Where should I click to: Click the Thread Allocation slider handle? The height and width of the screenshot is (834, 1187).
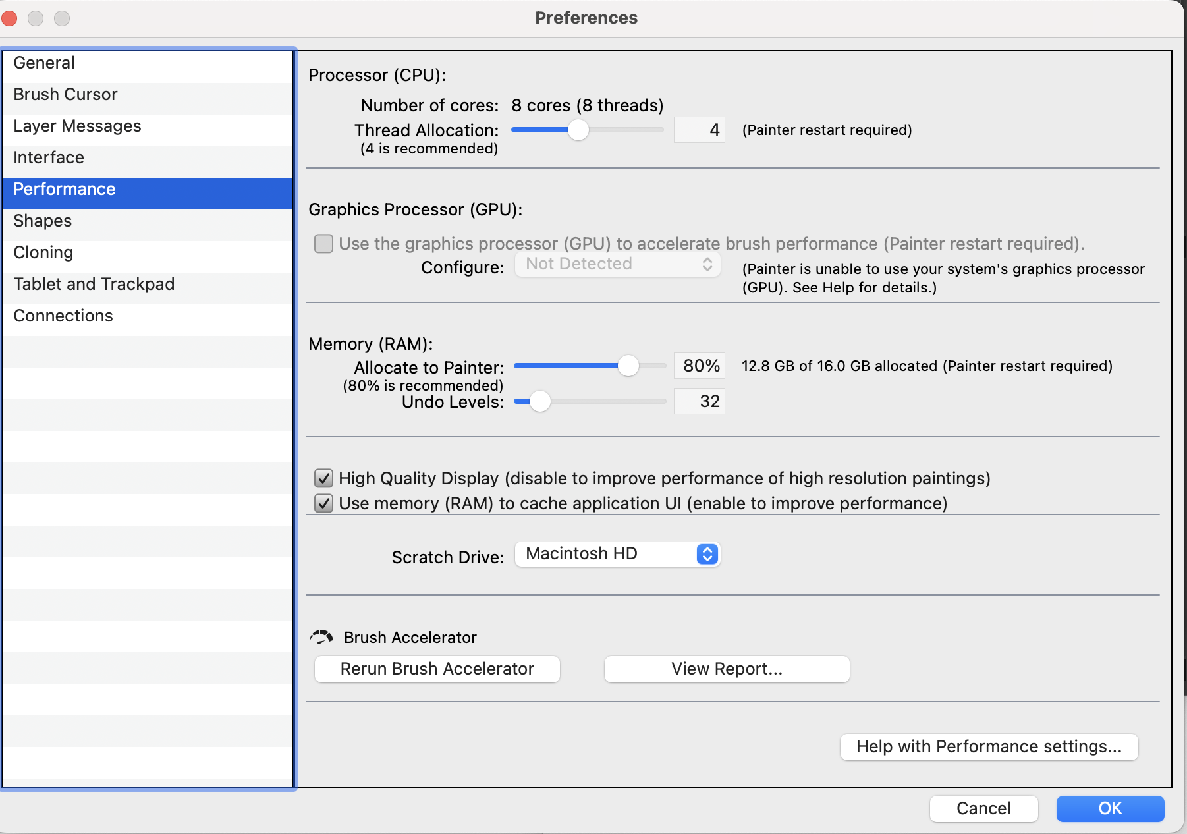pyautogui.click(x=578, y=130)
